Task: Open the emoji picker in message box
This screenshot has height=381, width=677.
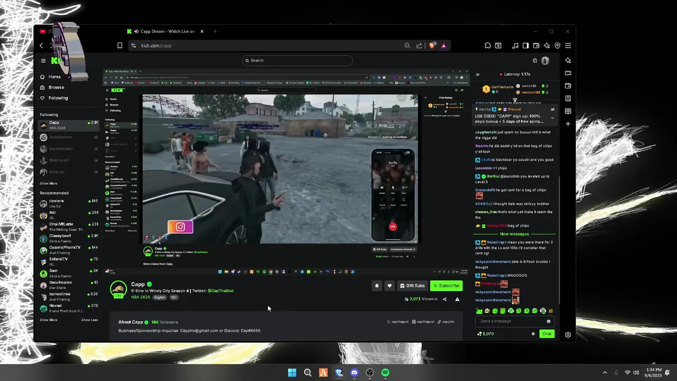Action: coord(548,321)
